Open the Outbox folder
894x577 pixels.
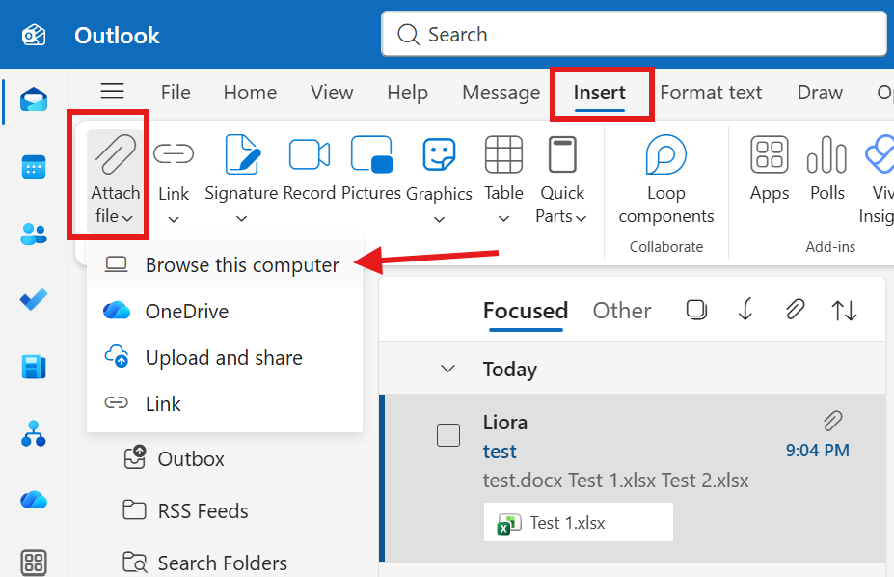175,458
